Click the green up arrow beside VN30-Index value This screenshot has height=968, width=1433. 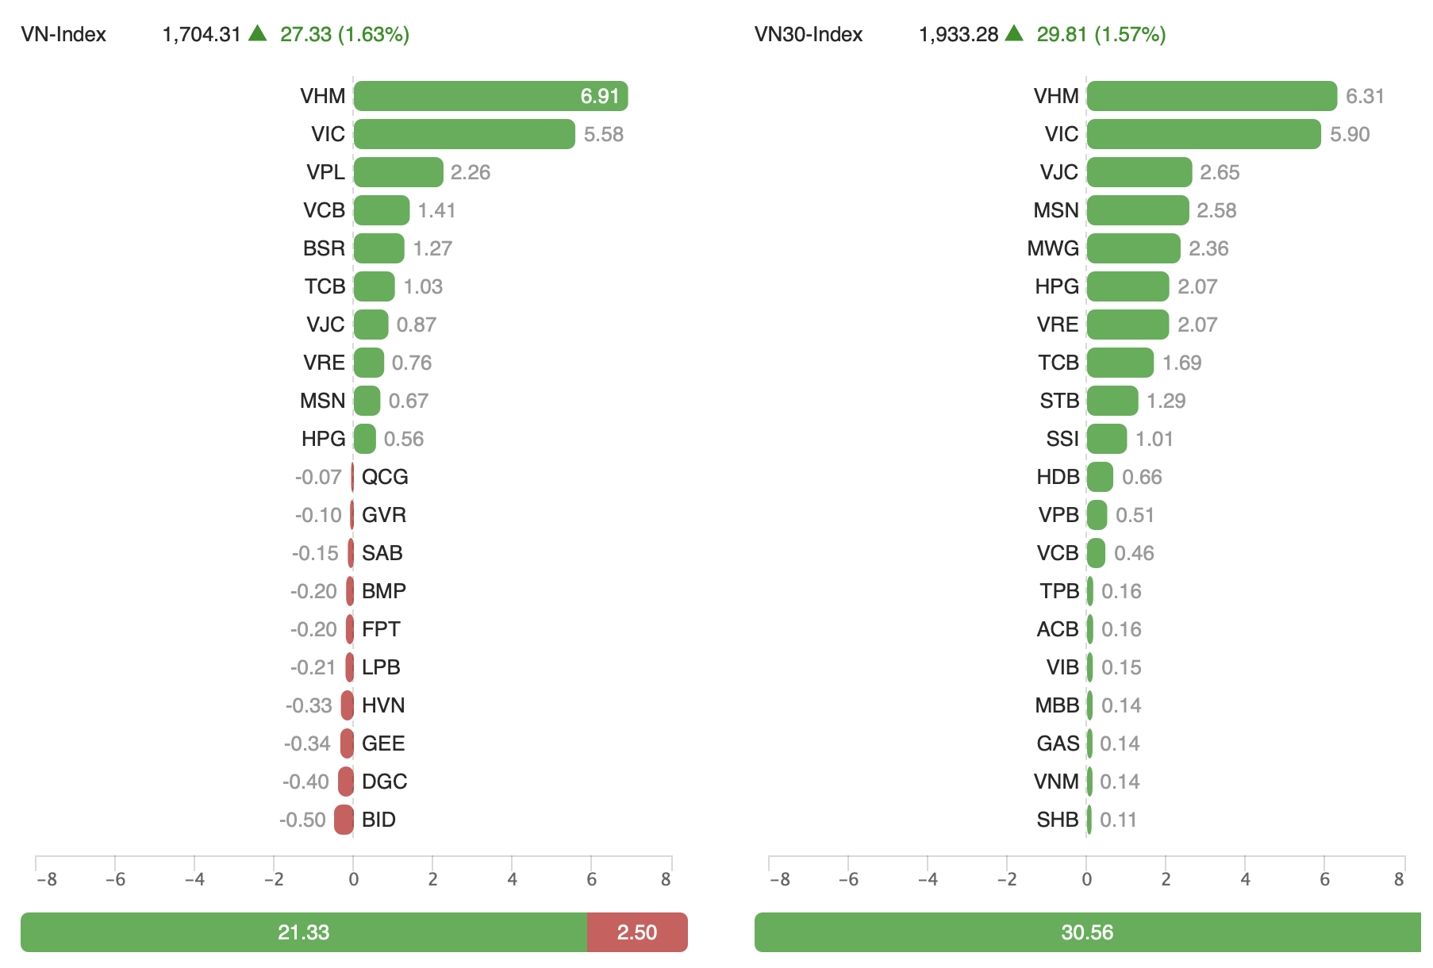1014,33
